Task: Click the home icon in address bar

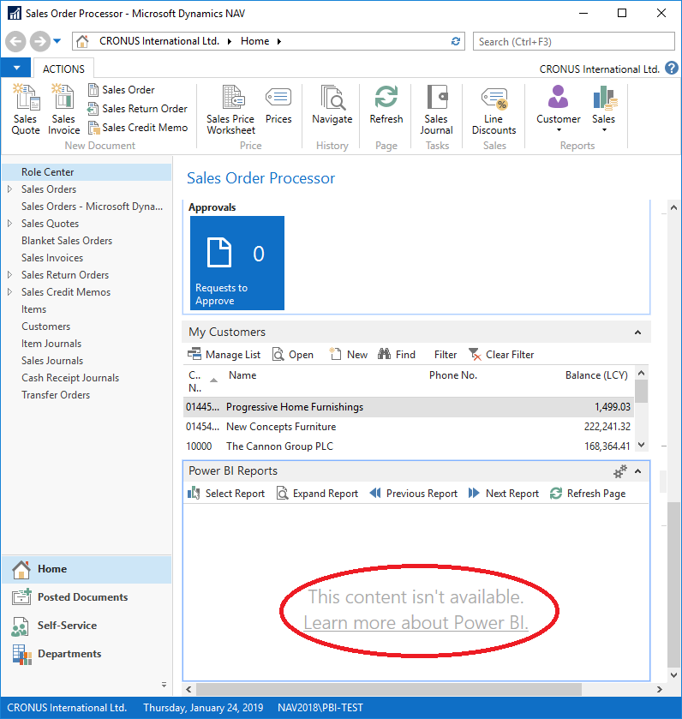Action: [82, 41]
